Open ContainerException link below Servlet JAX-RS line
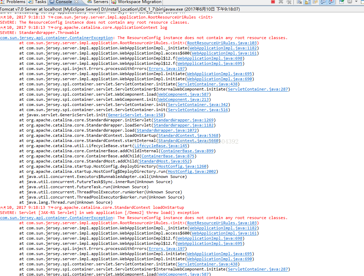The height and width of the screenshot is (276, 364). pos(57,218)
